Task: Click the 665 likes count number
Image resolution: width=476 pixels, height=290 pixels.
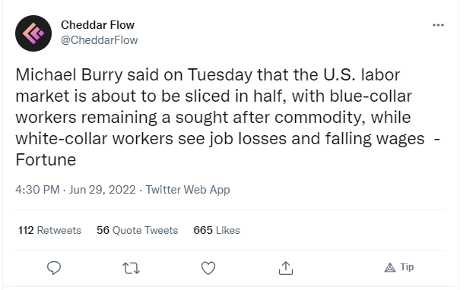Action: tap(203, 230)
